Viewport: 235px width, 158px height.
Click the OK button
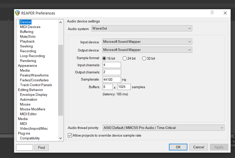click(x=178, y=147)
